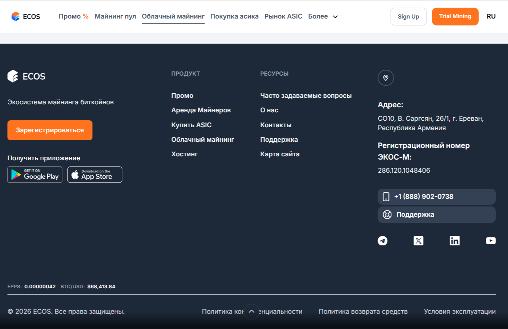Image resolution: width=508 pixels, height=329 pixels.
Task: Open the «Майнинг пул» menu item
Action: pyautogui.click(x=115, y=16)
